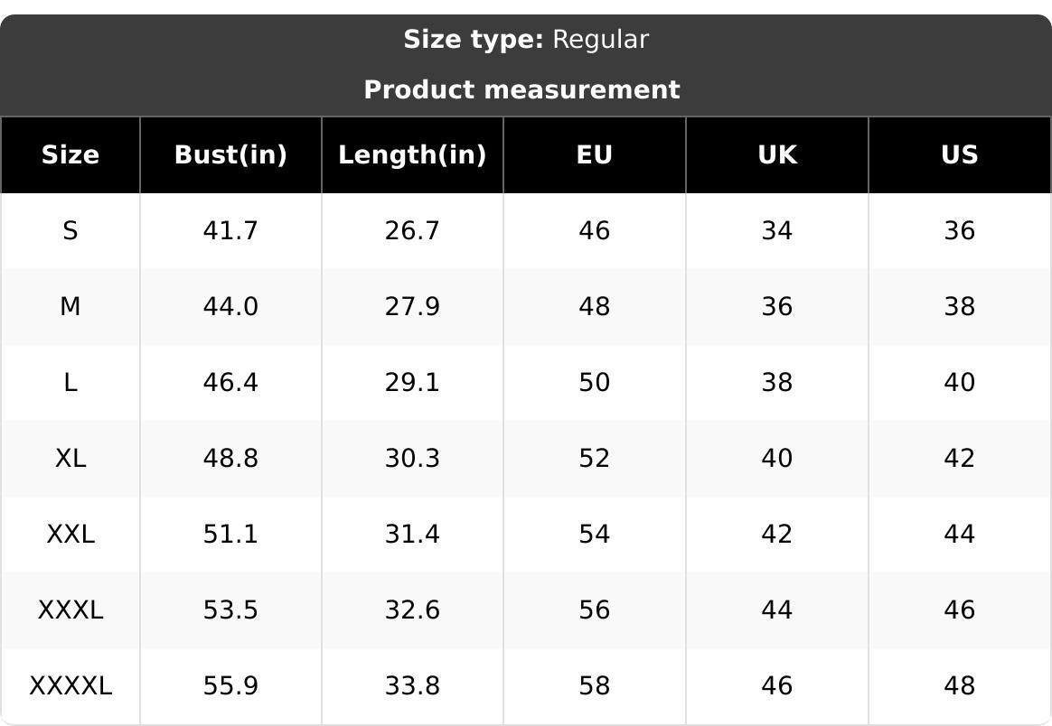Click the US column header
This screenshot has height=726, width=1052.
point(960,154)
